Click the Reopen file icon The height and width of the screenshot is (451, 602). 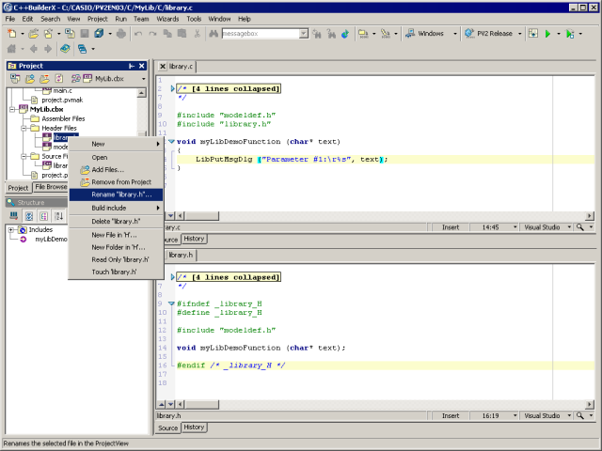pos(48,34)
